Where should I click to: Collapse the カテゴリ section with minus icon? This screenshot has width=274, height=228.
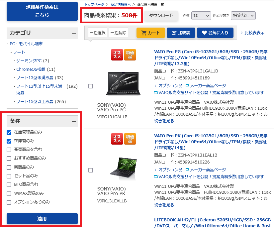tap(74, 33)
